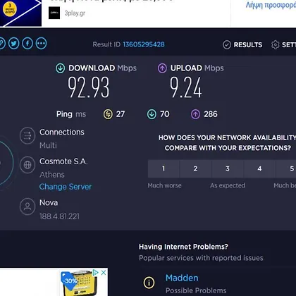
Task: Click the Settings gear icon
Action: pos(275,44)
